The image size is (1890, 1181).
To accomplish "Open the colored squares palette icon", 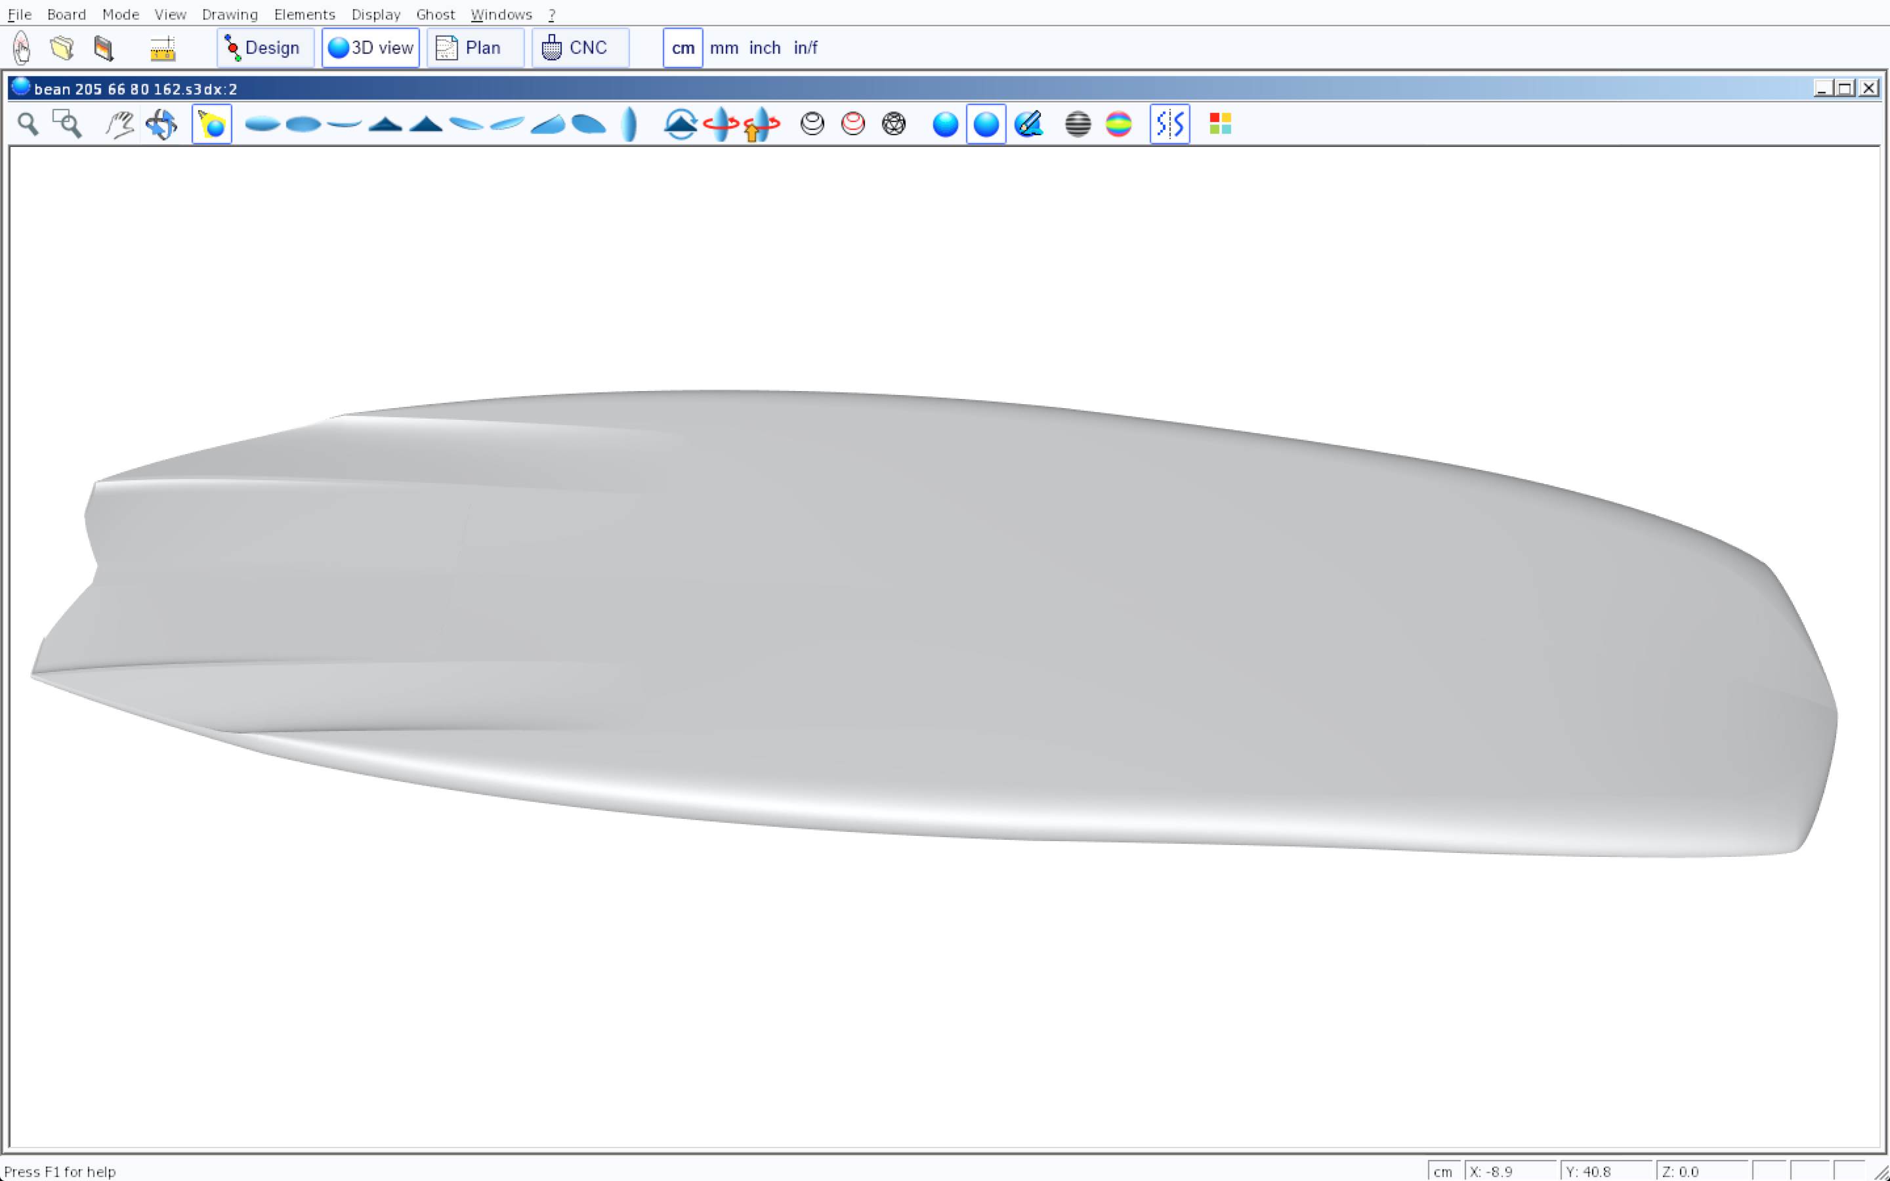I will (x=1220, y=124).
